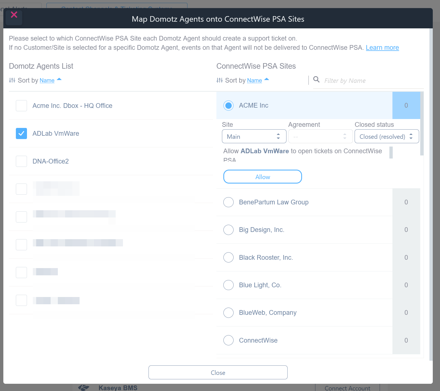The image size is (440, 391).
Task: Open the Closed status dropdown
Action: pos(387,136)
